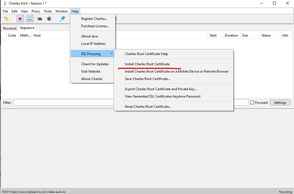294x194 pixels.
Task: Switch to the Sequence tab
Action: (27, 28)
